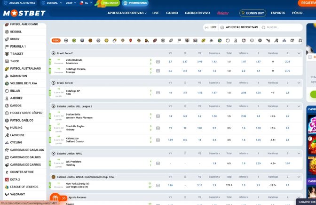Select Cycling in the sidebar

(24, 142)
